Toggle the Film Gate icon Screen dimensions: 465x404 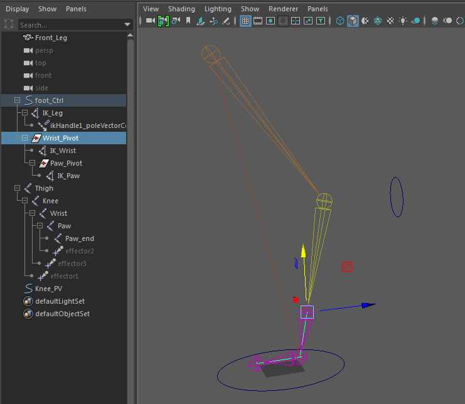coord(258,21)
